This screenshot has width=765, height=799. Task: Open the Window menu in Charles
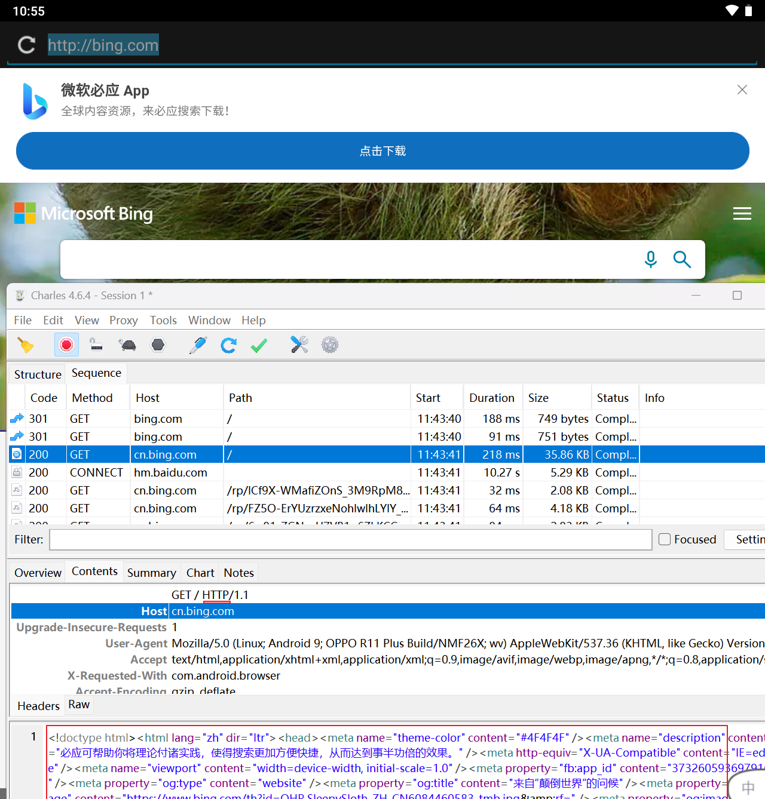coord(209,320)
